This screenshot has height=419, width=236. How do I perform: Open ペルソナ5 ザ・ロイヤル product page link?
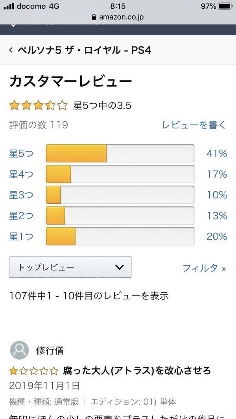[x=84, y=50]
